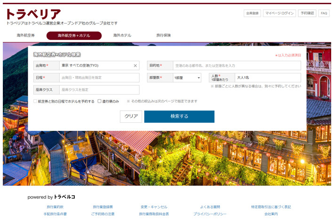334x224 pixels.
Task: Go to the 旅行保険 tab
Action: (164, 36)
